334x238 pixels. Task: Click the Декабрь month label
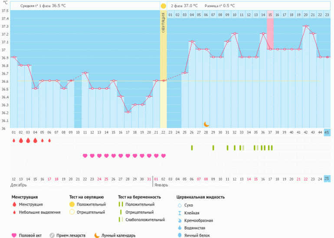pyautogui.click(x=19, y=185)
